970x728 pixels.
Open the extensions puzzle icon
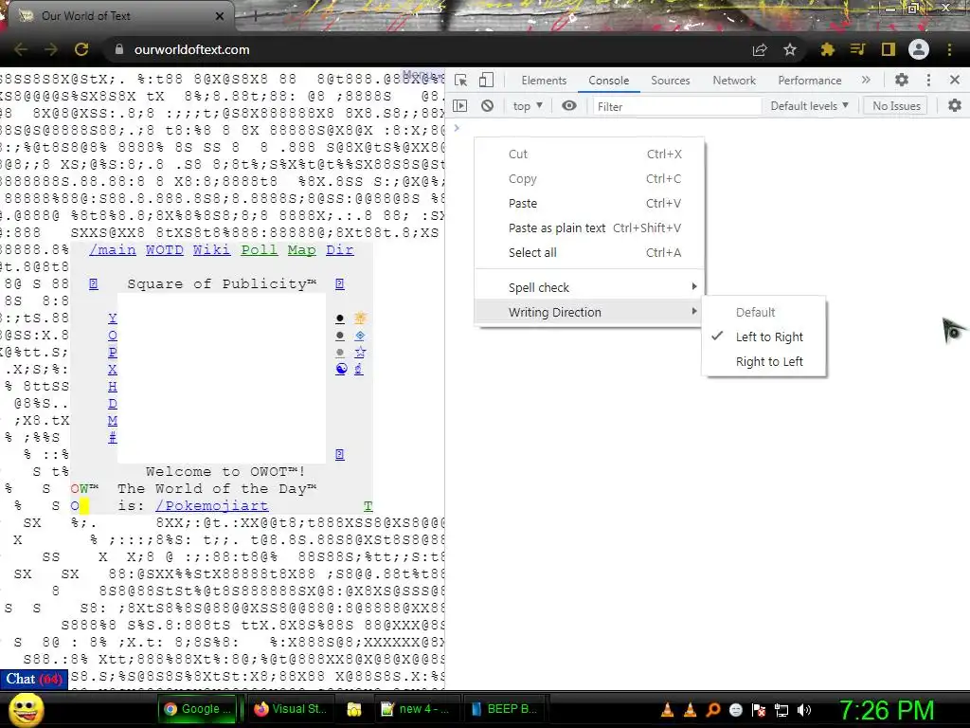coord(827,49)
